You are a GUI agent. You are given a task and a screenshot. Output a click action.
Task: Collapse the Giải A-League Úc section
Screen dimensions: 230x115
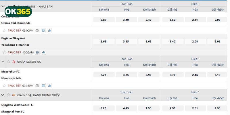(3, 62)
